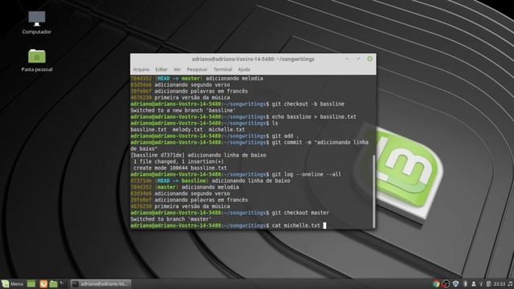The height and width of the screenshot is (289, 514).
Task: Click the text "git checkout -b bassline"
Action: [x=308, y=104]
